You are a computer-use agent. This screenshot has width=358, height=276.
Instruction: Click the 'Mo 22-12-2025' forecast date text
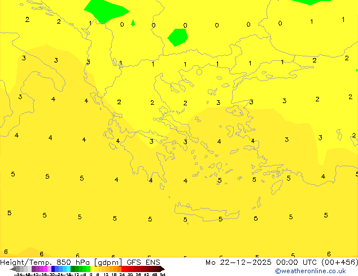point(238,262)
